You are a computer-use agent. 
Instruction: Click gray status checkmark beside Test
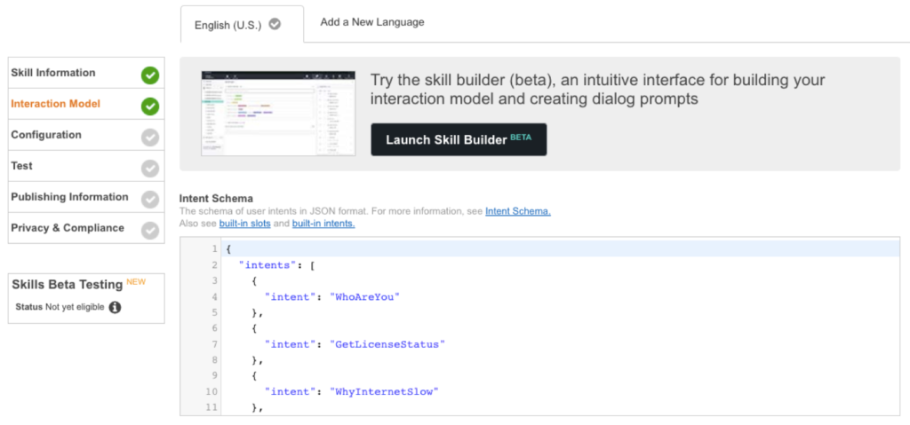pyautogui.click(x=150, y=169)
